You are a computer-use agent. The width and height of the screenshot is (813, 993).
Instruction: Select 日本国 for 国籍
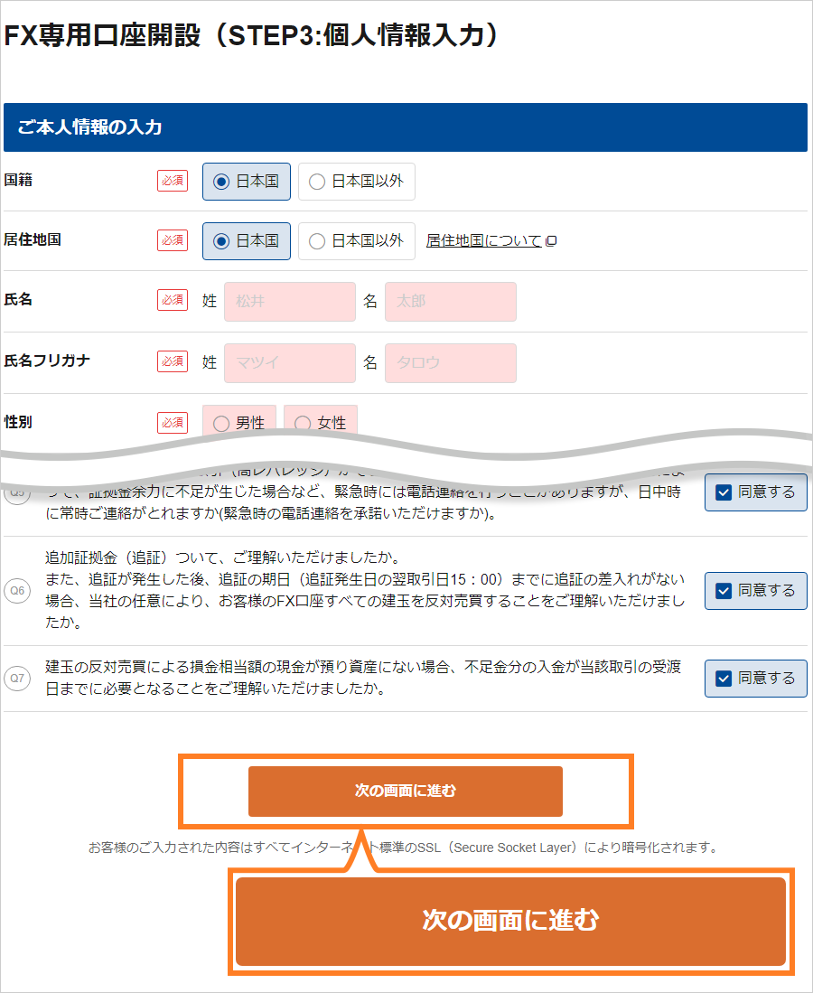coord(247,182)
